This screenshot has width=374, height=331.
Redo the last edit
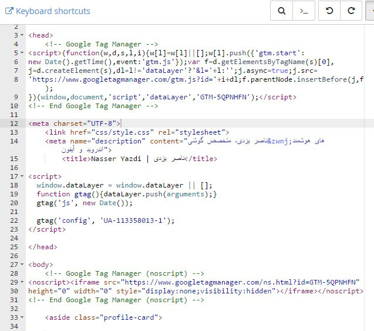pyautogui.click(x=351, y=11)
